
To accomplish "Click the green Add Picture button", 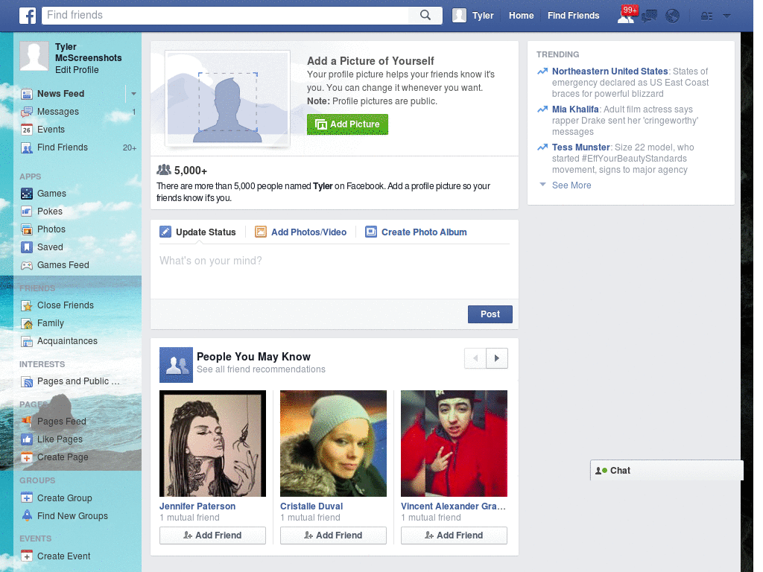I will click(347, 124).
